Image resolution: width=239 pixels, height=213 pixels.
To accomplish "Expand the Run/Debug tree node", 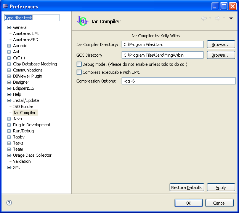I will [9, 131].
